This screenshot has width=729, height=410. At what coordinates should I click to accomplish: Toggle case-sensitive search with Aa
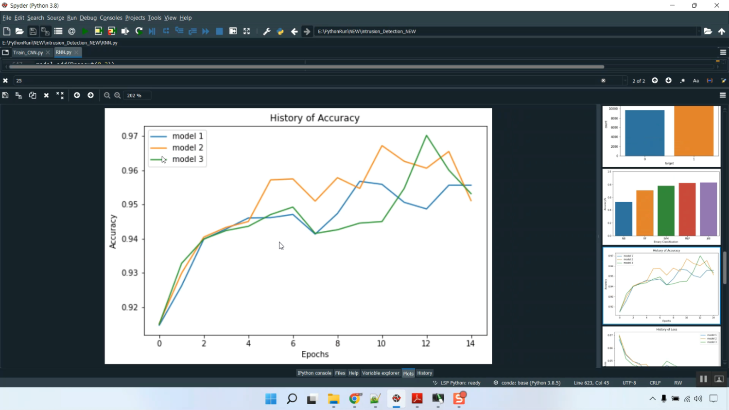[696, 81]
